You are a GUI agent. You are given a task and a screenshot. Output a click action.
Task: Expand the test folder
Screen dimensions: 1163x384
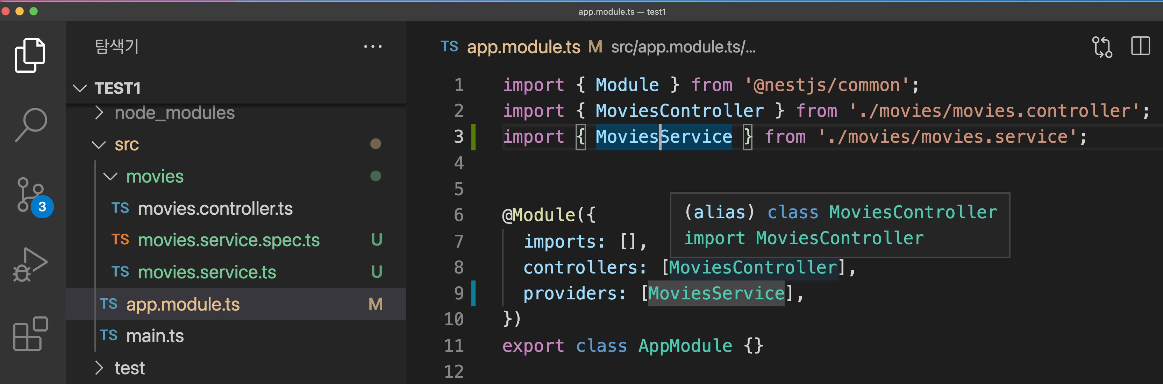(x=129, y=368)
